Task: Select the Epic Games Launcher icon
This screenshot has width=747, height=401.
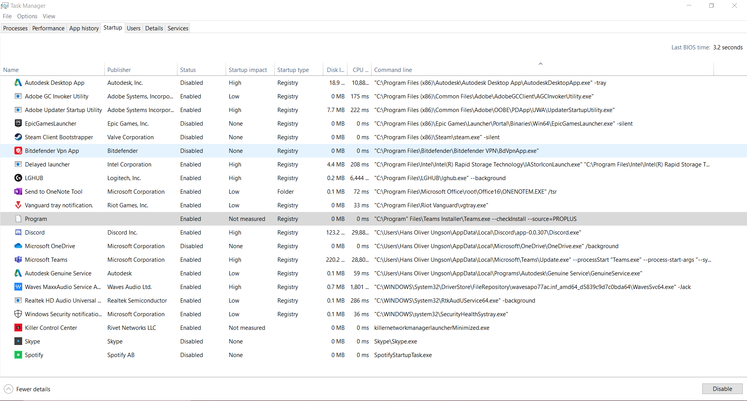Action: pyautogui.click(x=18, y=124)
